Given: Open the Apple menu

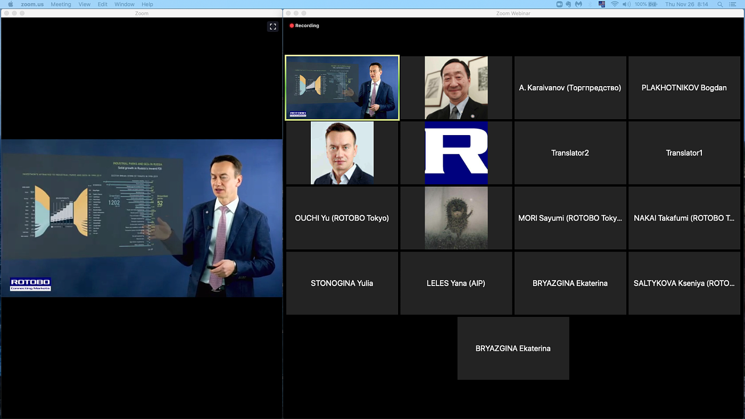Looking at the screenshot, I should point(10,4).
